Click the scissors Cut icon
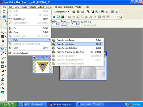 click(10, 28)
